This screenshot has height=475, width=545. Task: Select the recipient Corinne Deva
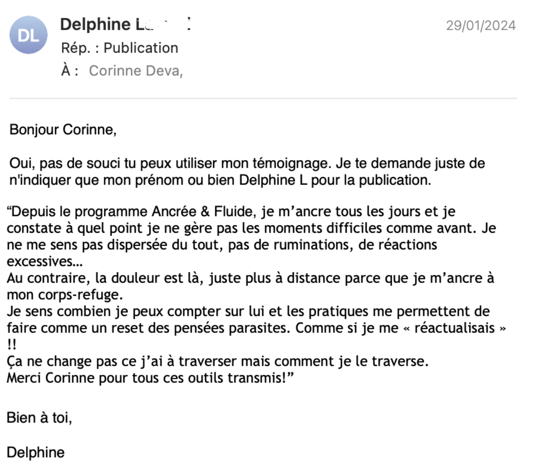135,71
